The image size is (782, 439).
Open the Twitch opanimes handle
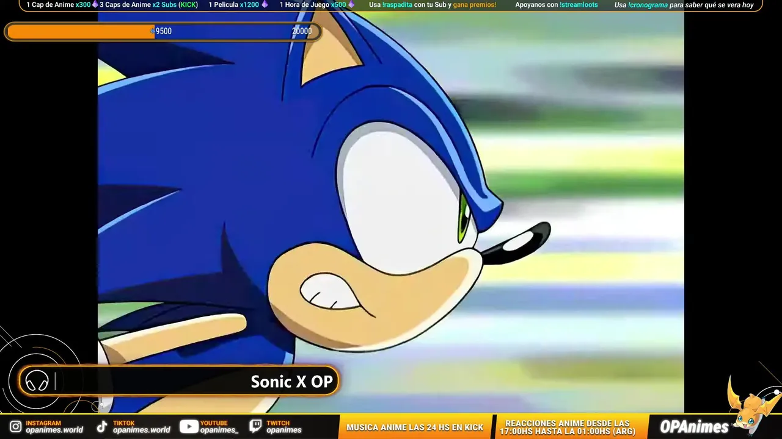coord(284,430)
